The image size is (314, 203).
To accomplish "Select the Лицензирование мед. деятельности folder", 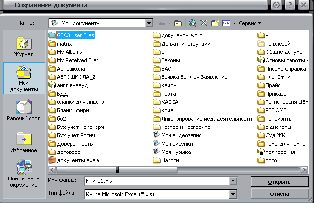I will [202, 119].
